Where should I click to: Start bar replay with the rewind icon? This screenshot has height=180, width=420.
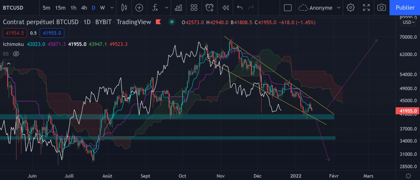click(x=225, y=8)
